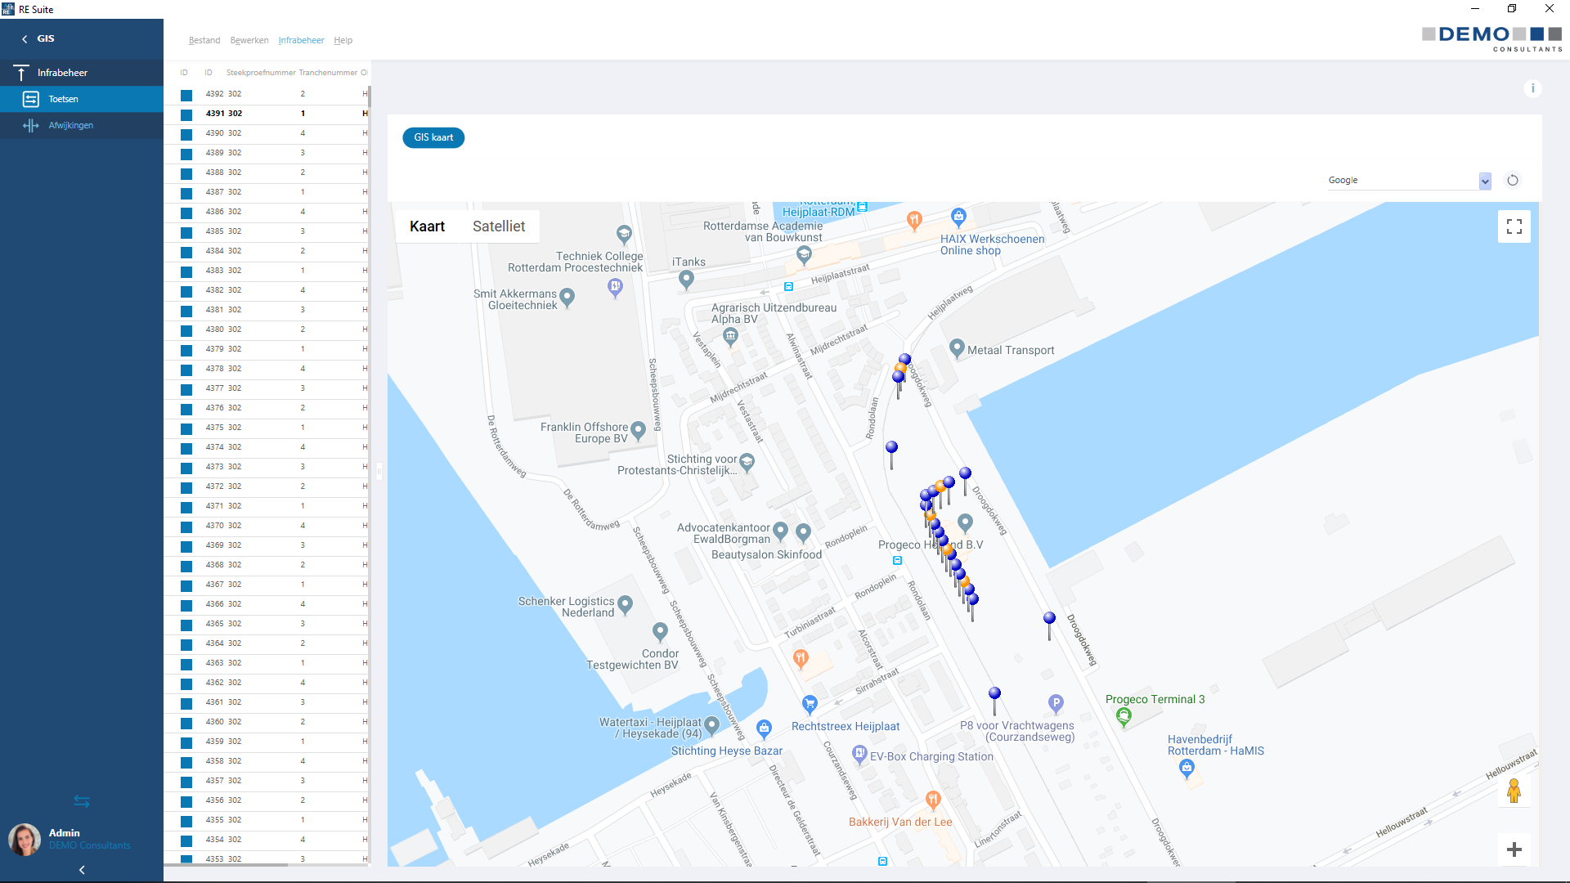This screenshot has height=883, width=1570.
Task: Tick the checkbox for row 4390
Action: (186, 134)
